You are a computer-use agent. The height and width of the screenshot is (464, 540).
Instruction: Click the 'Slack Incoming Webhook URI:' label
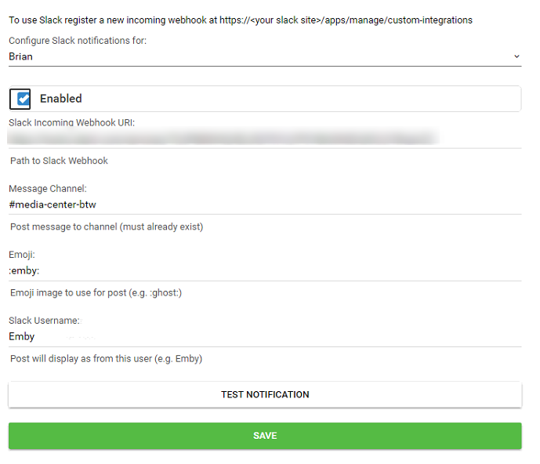tap(71, 122)
